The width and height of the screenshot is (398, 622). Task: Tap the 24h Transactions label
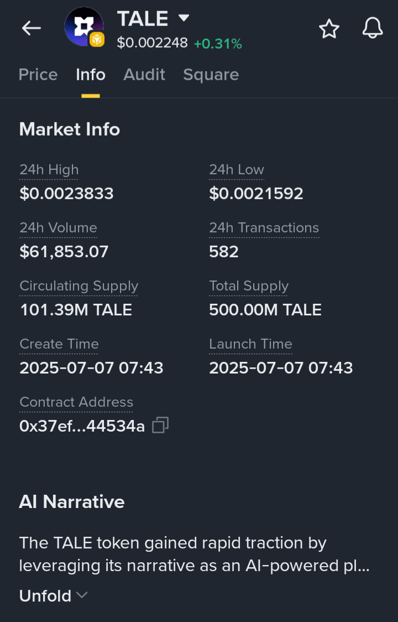(264, 227)
